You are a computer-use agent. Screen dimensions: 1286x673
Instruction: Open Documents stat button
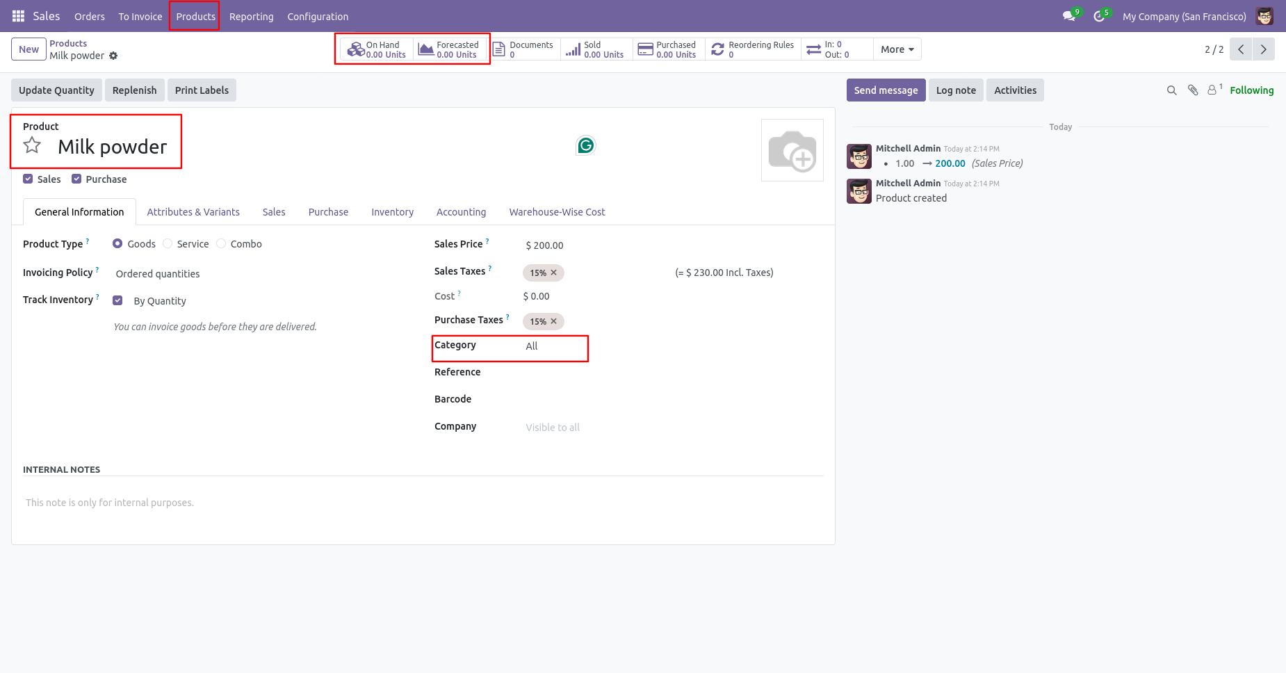523,49
